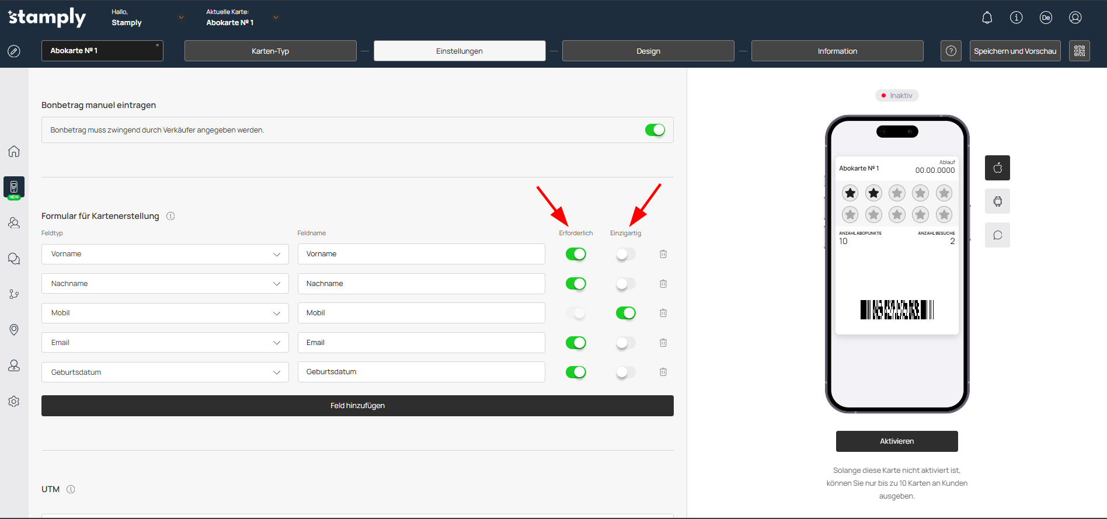Toggle Erforderlich for the Email field

coord(576,343)
